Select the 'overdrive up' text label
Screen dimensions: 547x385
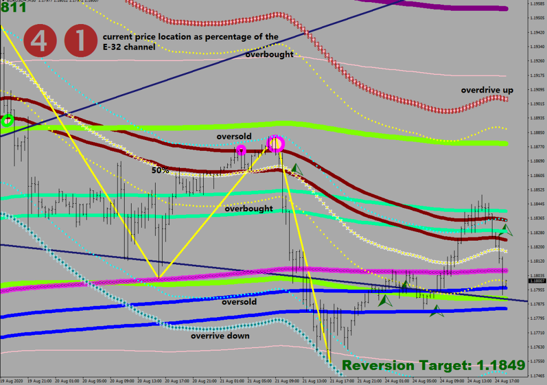487,90
